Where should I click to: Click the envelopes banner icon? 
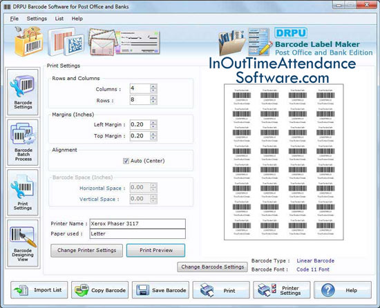pos(102,42)
